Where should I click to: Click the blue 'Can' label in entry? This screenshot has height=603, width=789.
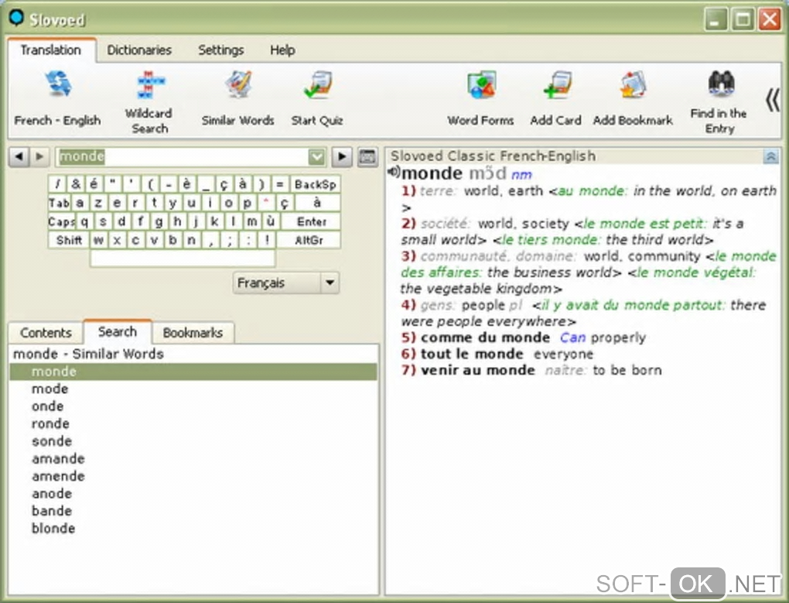(573, 337)
